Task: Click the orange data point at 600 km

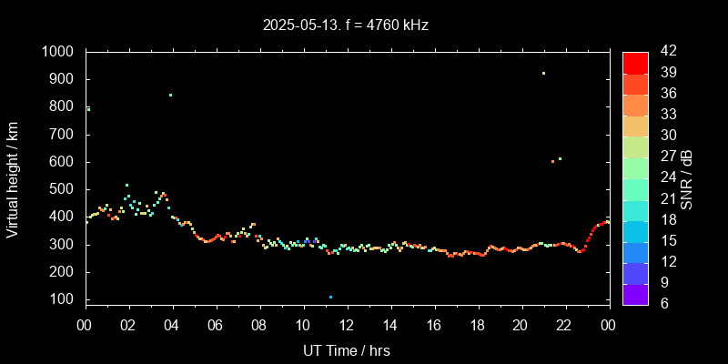Action: [552, 161]
